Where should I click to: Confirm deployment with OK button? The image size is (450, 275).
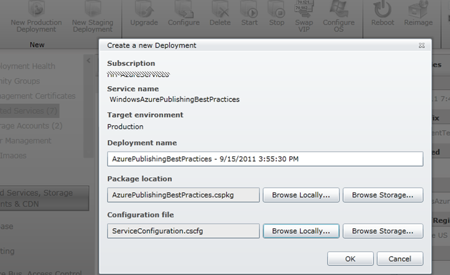click(350, 258)
